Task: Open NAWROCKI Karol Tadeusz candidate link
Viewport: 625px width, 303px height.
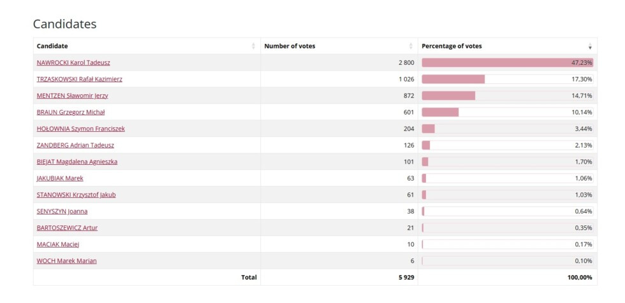Action: [x=73, y=63]
